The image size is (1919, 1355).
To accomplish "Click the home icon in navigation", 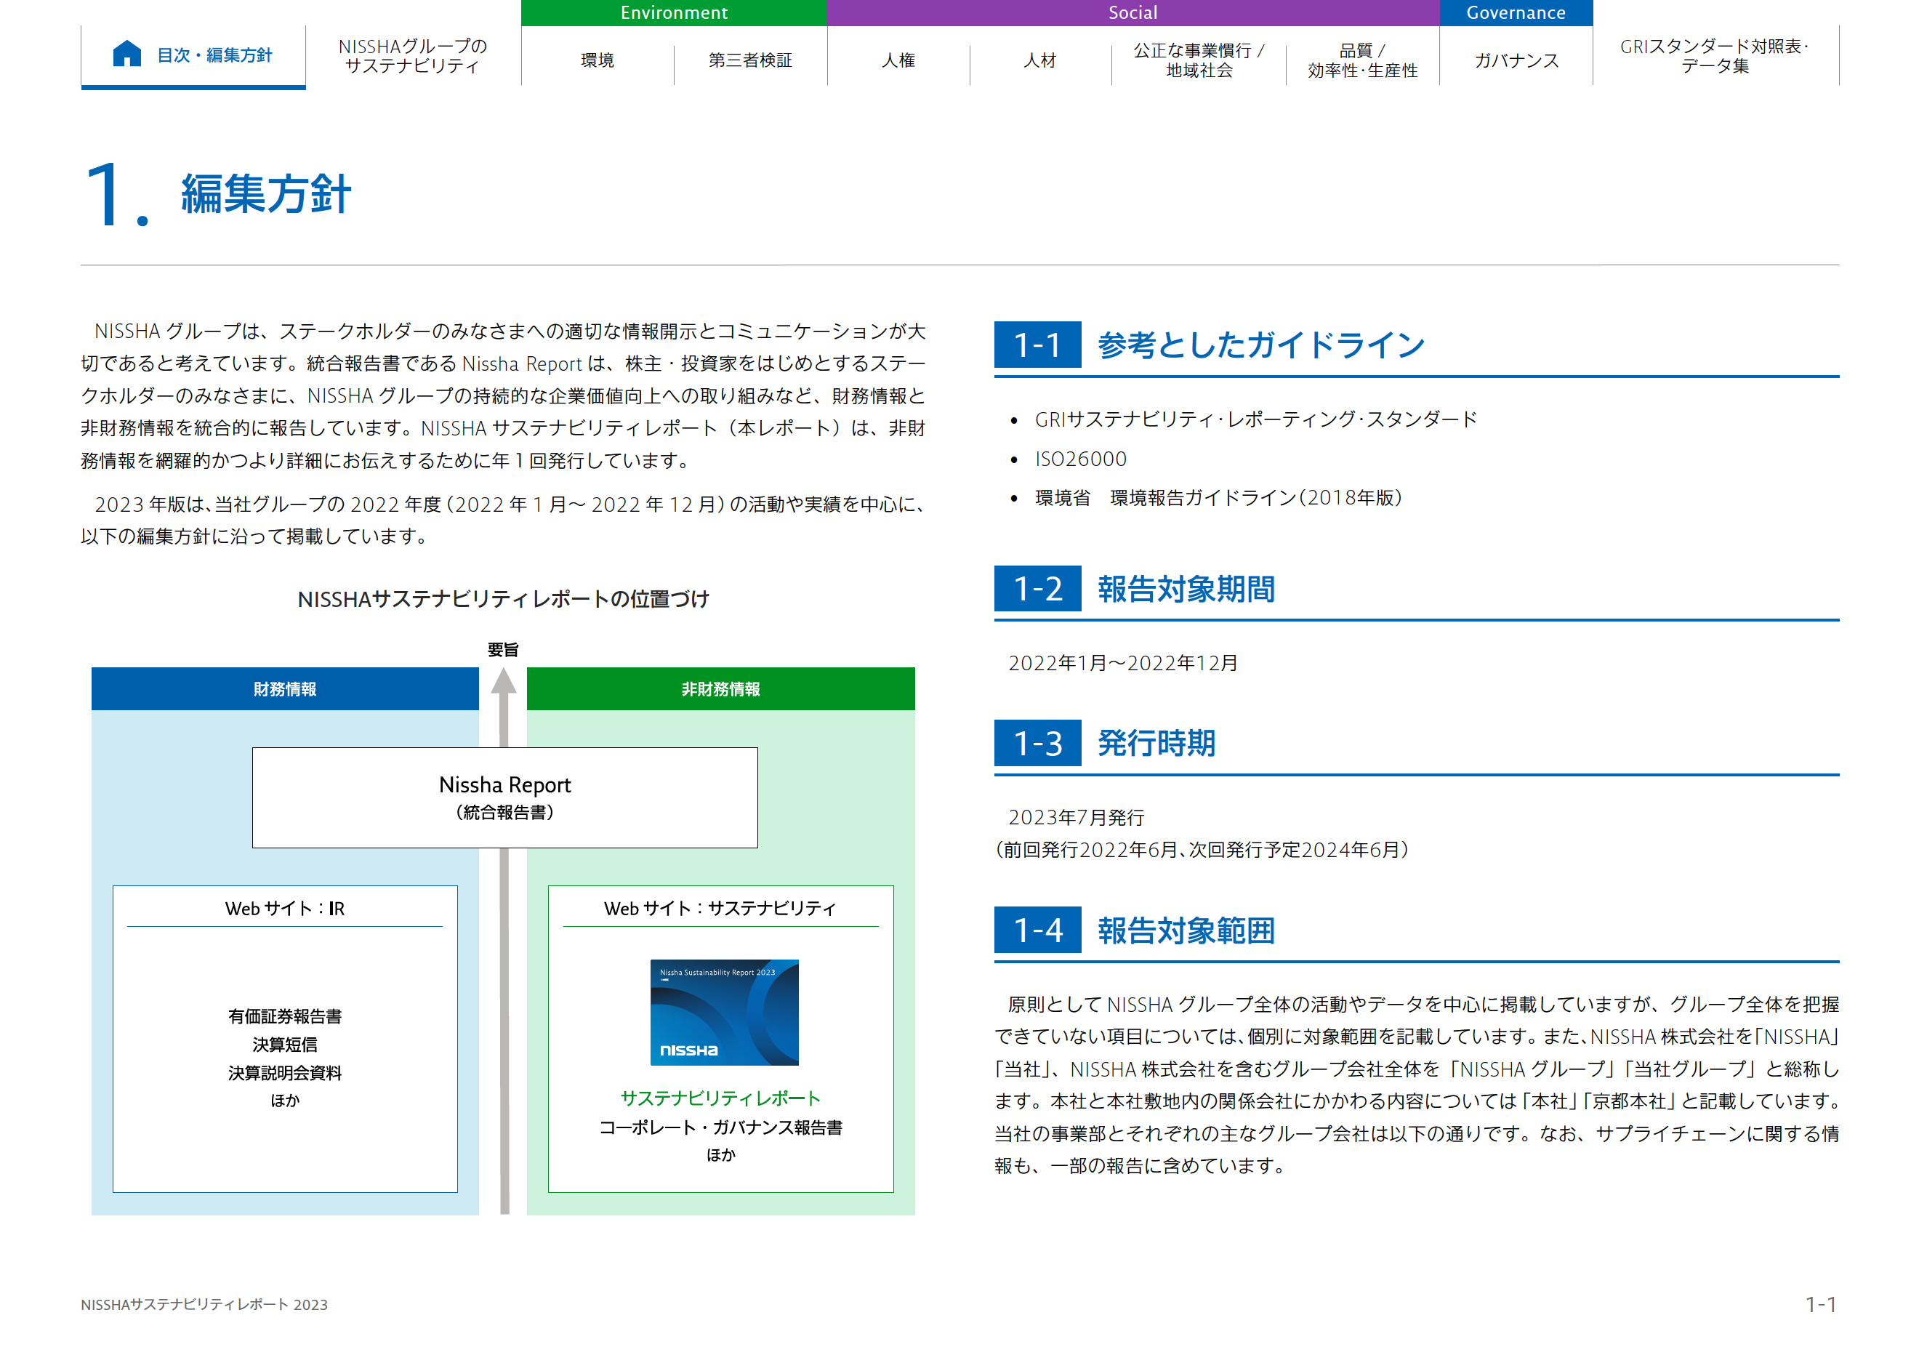I will (x=126, y=54).
